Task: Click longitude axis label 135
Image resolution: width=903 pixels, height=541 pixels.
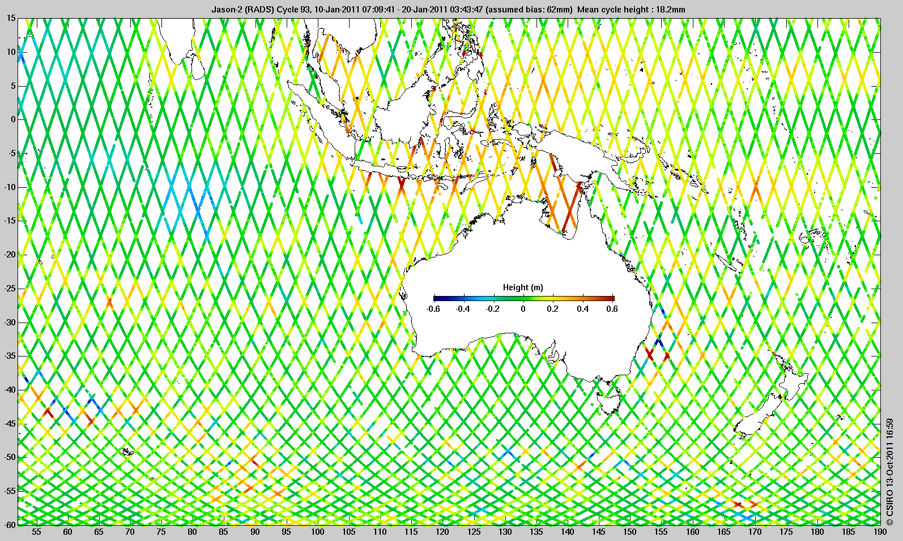Action: [x=536, y=532]
